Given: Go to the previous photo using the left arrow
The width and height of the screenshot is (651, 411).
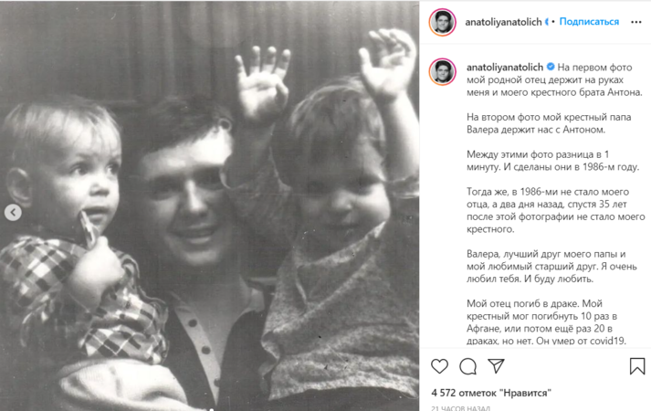Looking at the screenshot, I should (13, 212).
